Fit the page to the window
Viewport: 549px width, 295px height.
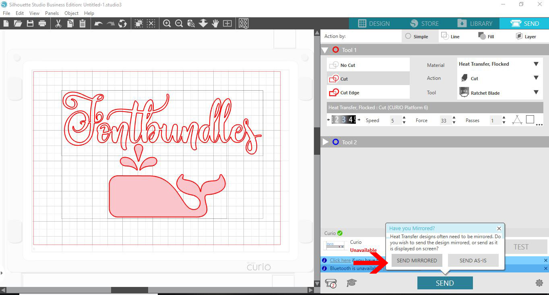[x=227, y=23]
